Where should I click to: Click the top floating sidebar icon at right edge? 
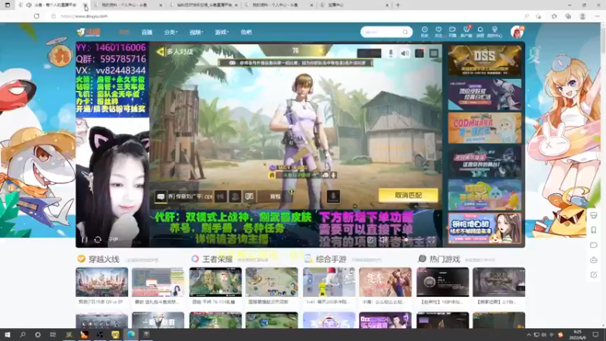[594, 215]
